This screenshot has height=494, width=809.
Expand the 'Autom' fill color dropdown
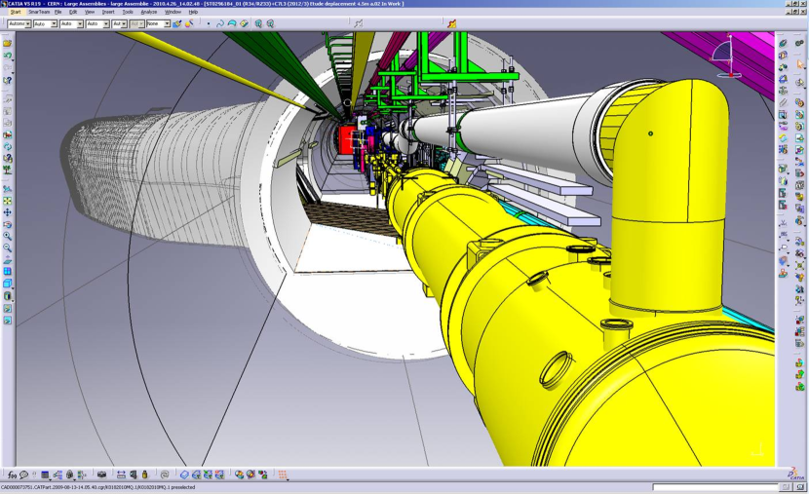pyautogui.click(x=19, y=23)
